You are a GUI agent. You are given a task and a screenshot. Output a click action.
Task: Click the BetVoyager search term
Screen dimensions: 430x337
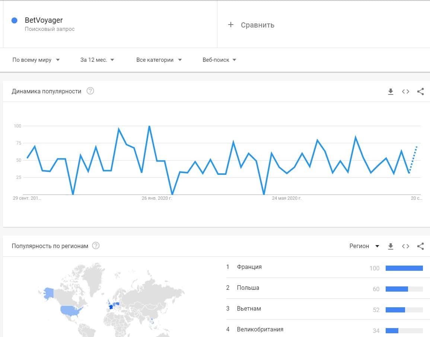44,20
